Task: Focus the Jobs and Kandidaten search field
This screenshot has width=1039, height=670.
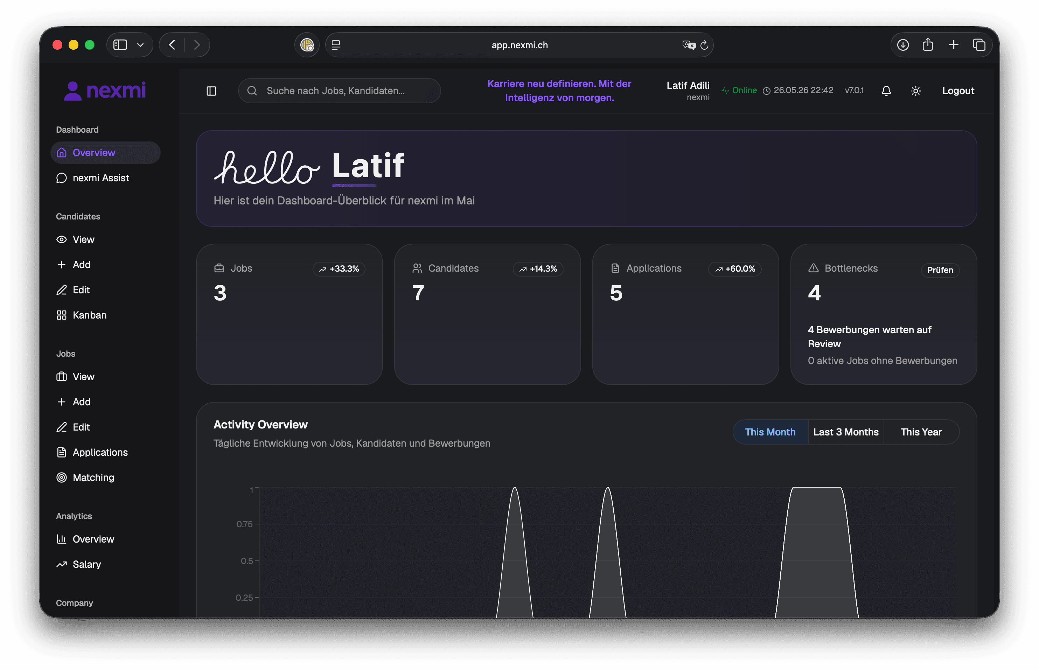Action: click(x=339, y=91)
